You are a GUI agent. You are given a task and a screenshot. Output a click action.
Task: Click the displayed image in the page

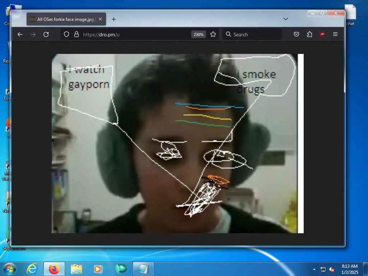[x=178, y=143]
